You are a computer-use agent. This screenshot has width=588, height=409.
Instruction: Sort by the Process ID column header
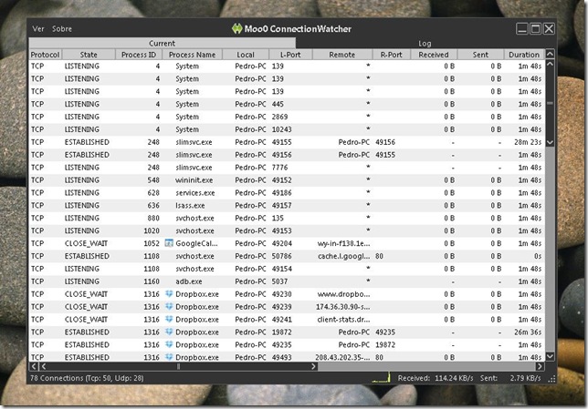pos(139,55)
